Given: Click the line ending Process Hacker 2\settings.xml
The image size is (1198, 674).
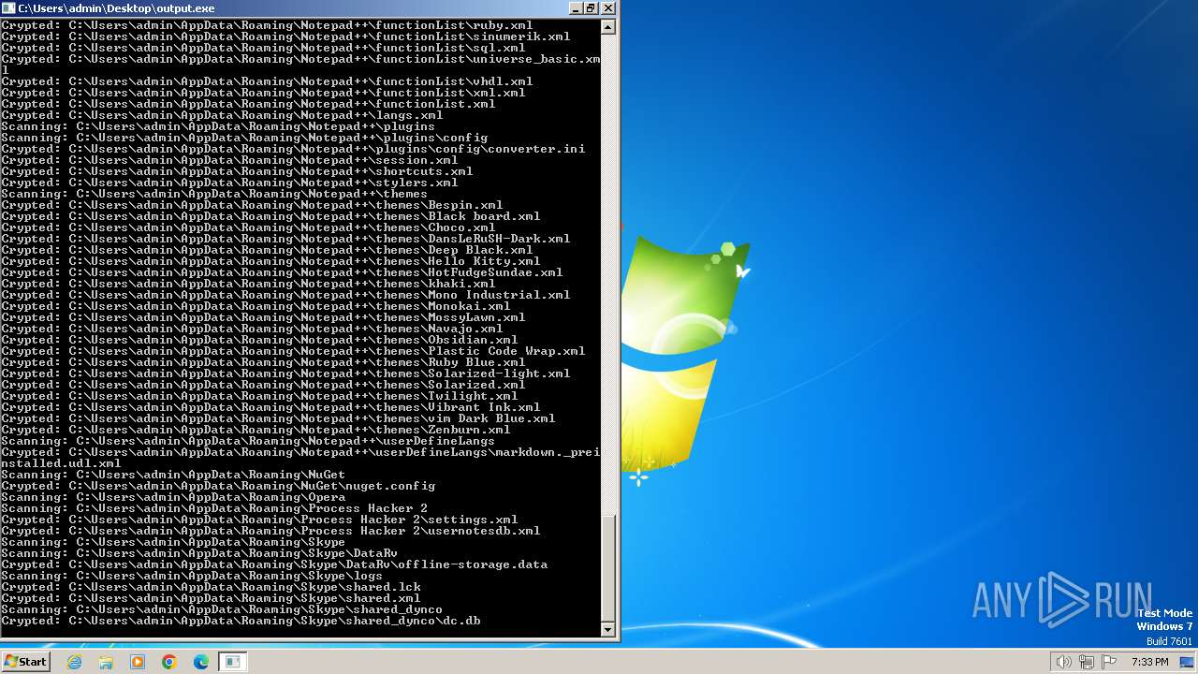Looking at the screenshot, I should click(259, 520).
